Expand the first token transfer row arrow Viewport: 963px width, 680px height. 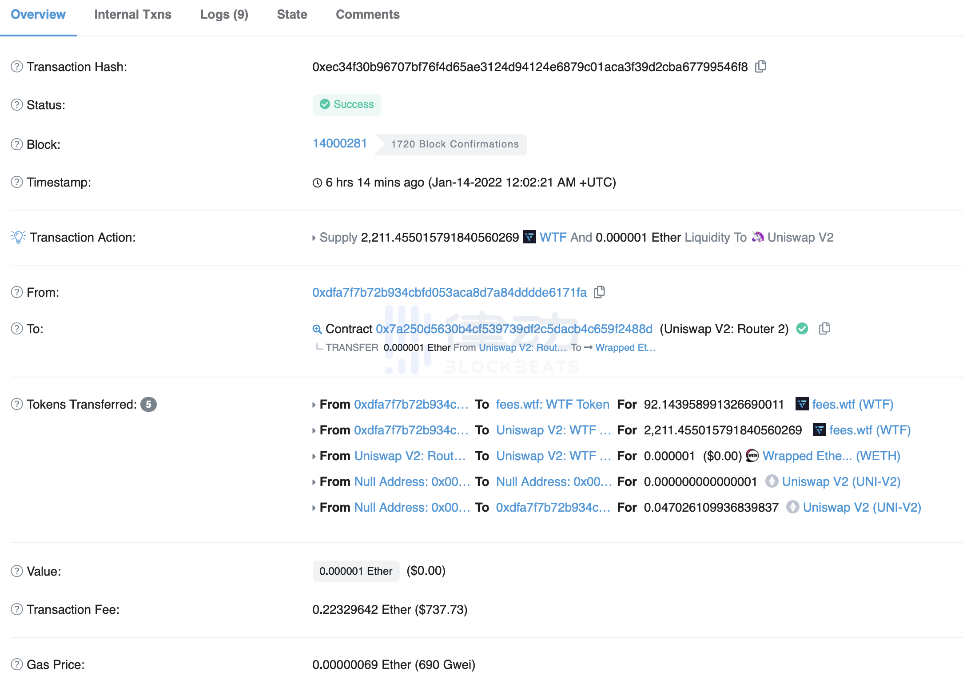314,405
